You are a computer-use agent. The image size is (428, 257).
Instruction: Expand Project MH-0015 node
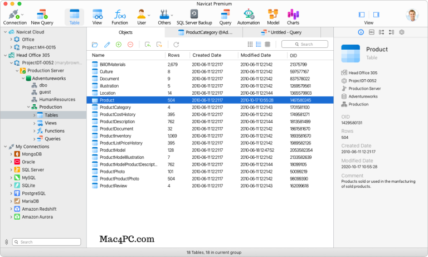(x=11, y=47)
